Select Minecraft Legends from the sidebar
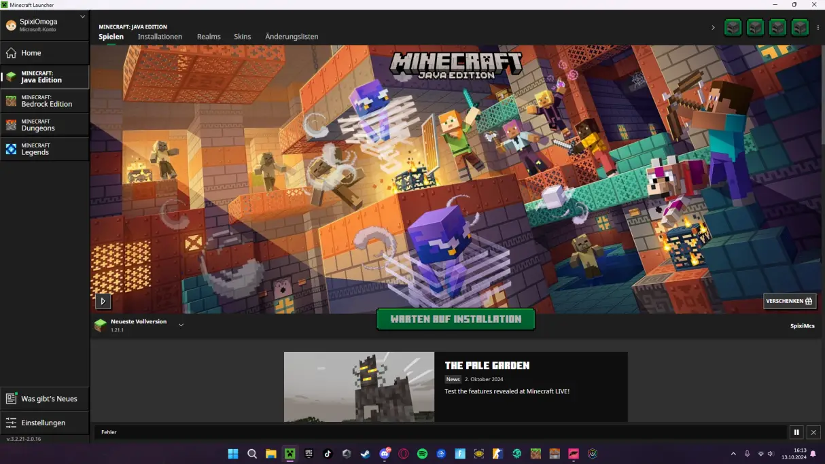Viewport: 825px width, 464px height. [44, 149]
